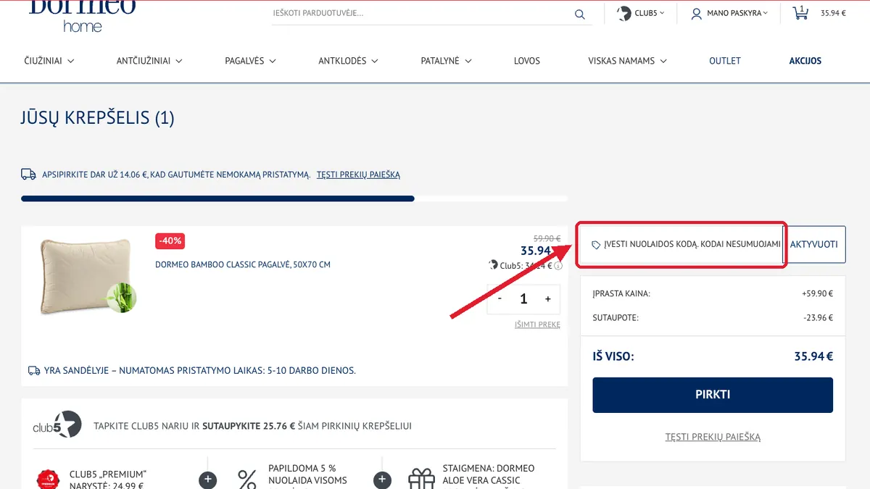Click the Club5 Premium red badge icon
The width and height of the screenshot is (870, 489).
point(48,479)
